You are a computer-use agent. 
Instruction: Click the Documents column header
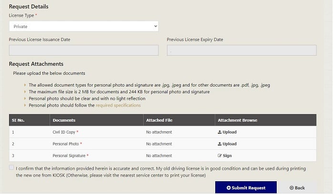[64, 120]
